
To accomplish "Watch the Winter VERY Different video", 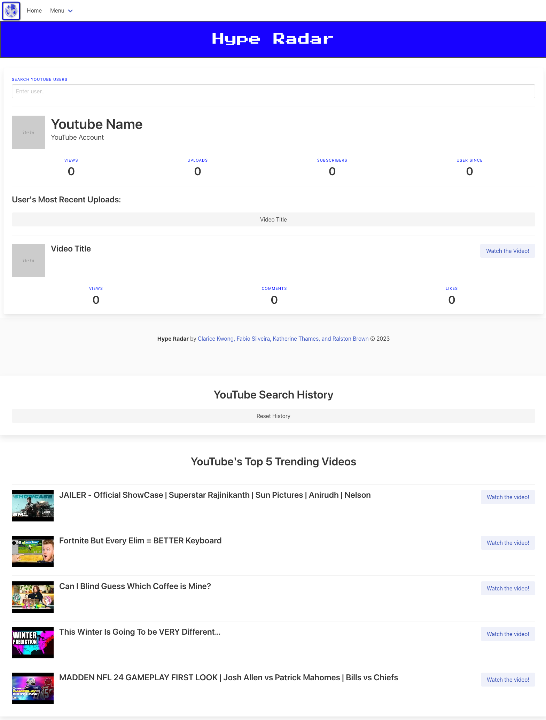I will (x=508, y=634).
